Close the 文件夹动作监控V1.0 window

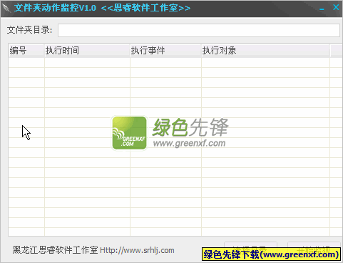click(x=336, y=7)
